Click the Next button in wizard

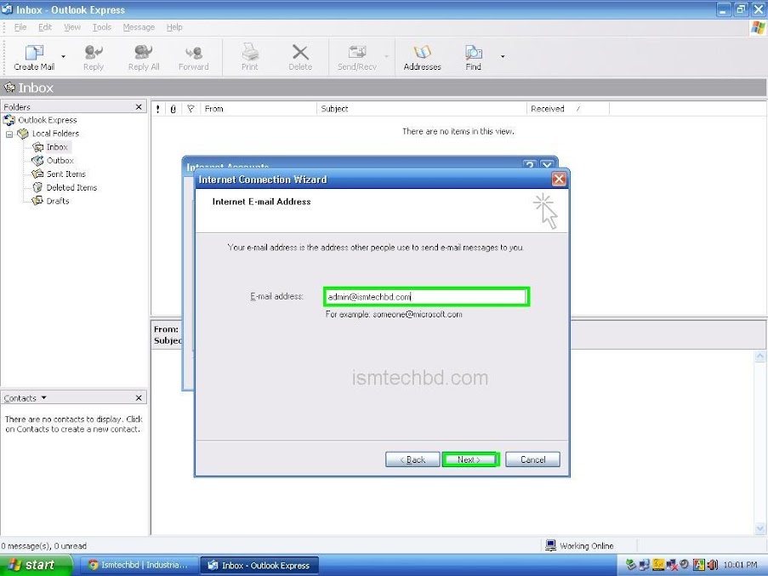(x=470, y=459)
